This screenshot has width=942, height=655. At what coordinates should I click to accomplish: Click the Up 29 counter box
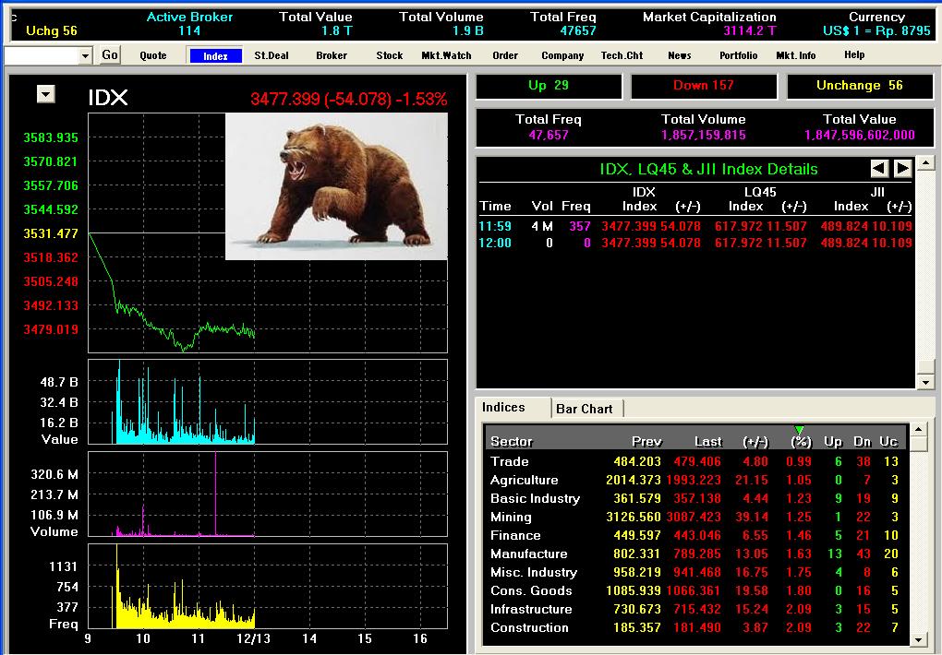pos(549,86)
